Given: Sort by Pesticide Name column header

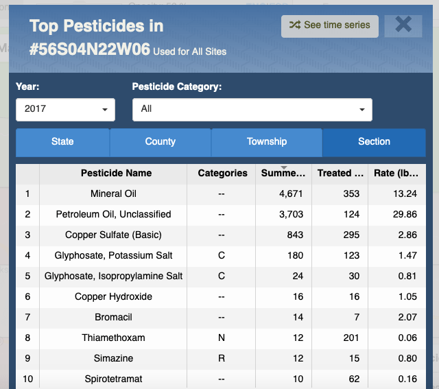Looking at the screenshot, I should click(x=116, y=174).
